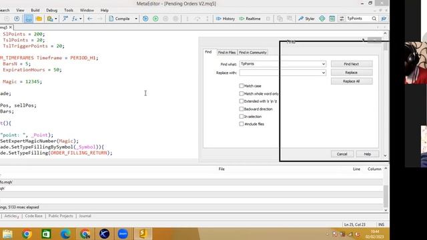The width and height of the screenshot is (427, 240).
Task: Compile the current file
Action: (119, 19)
